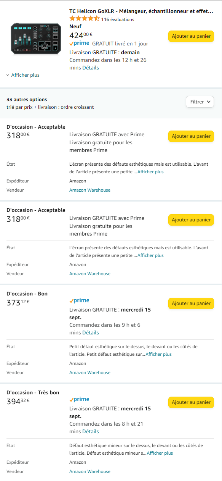Click Prime logo on the Très bon offer
Screen dimensions: 222x481
[79, 400]
